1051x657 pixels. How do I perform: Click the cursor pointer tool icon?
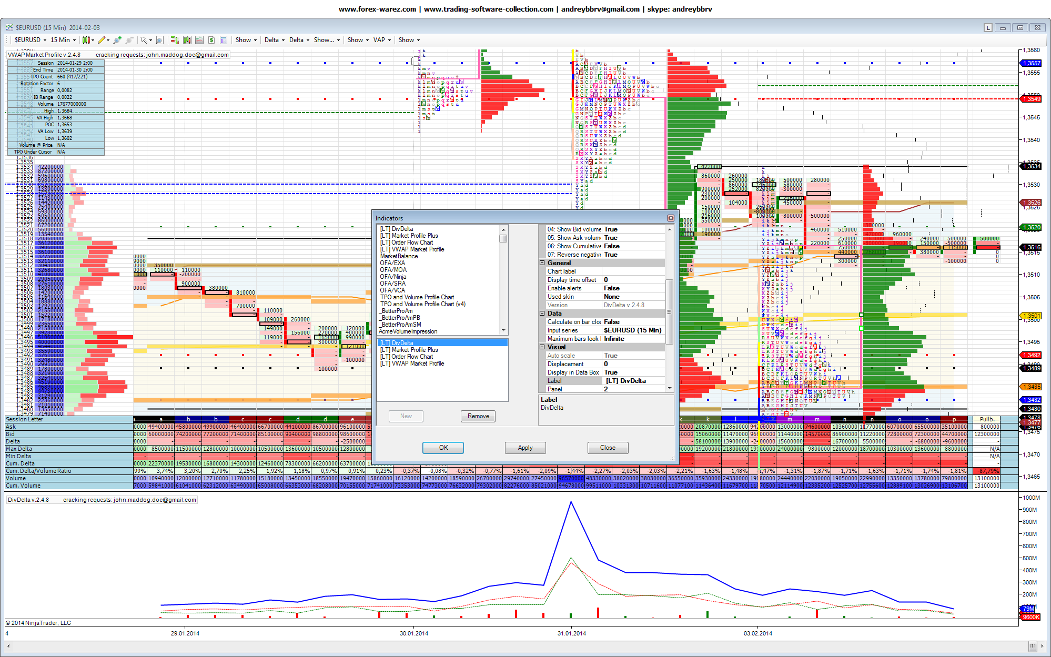coord(144,40)
